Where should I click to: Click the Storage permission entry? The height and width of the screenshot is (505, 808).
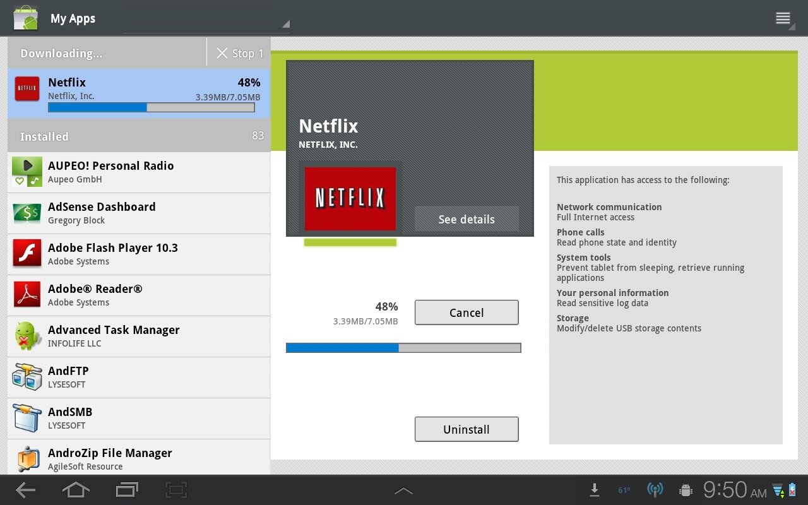[629, 323]
